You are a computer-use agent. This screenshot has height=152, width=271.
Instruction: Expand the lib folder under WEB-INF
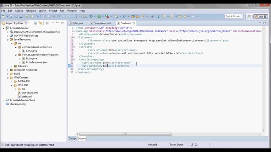tap(16, 89)
